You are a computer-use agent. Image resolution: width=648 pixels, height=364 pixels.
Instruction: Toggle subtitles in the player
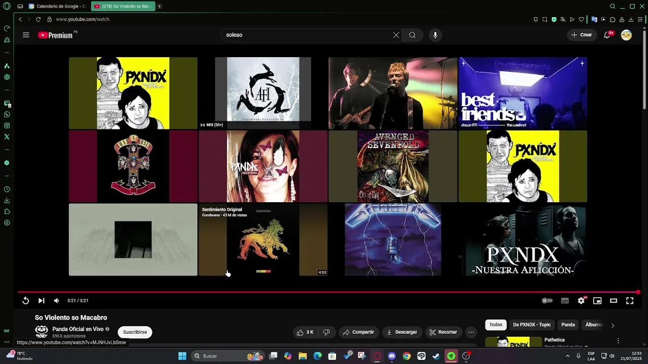pos(565,301)
